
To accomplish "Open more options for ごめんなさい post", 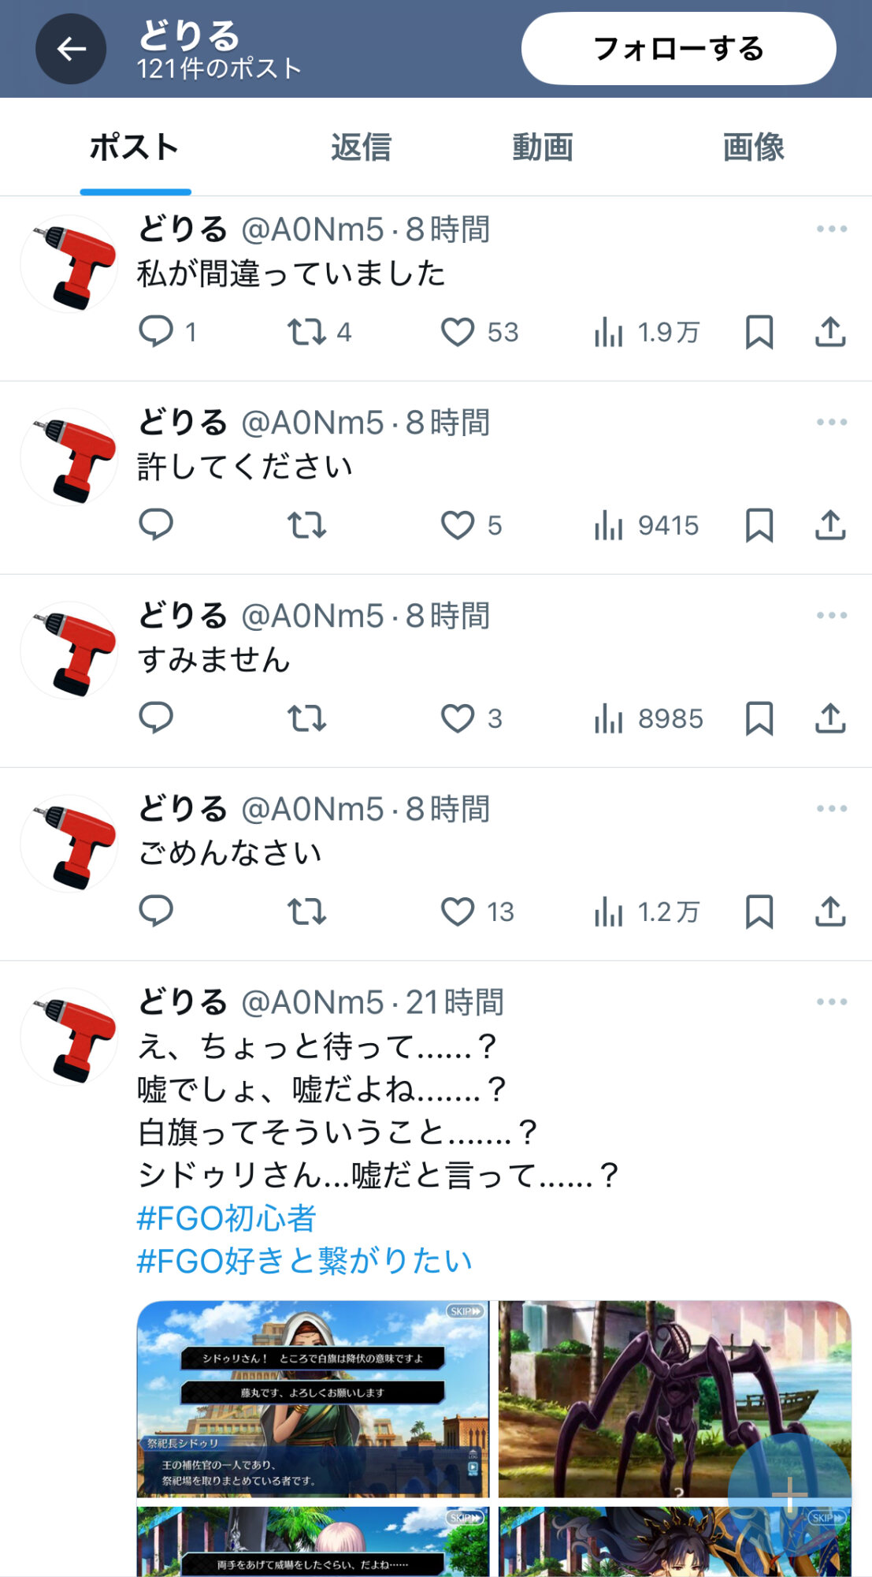I will point(832,809).
